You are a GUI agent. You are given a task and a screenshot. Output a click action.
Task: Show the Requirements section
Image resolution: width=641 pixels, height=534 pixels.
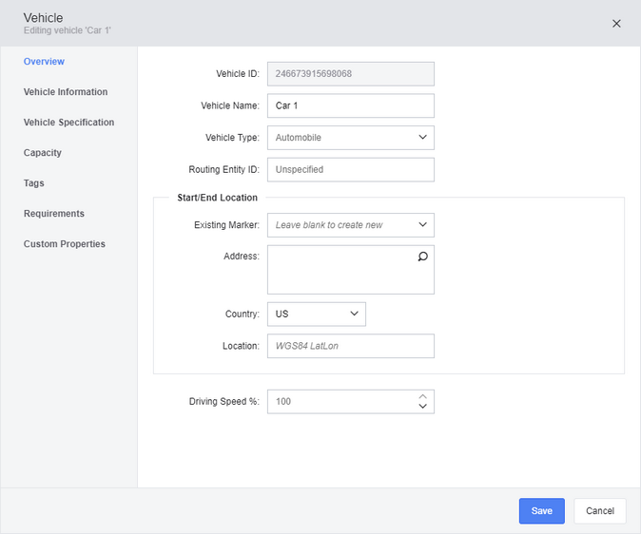pyautogui.click(x=54, y=214)
